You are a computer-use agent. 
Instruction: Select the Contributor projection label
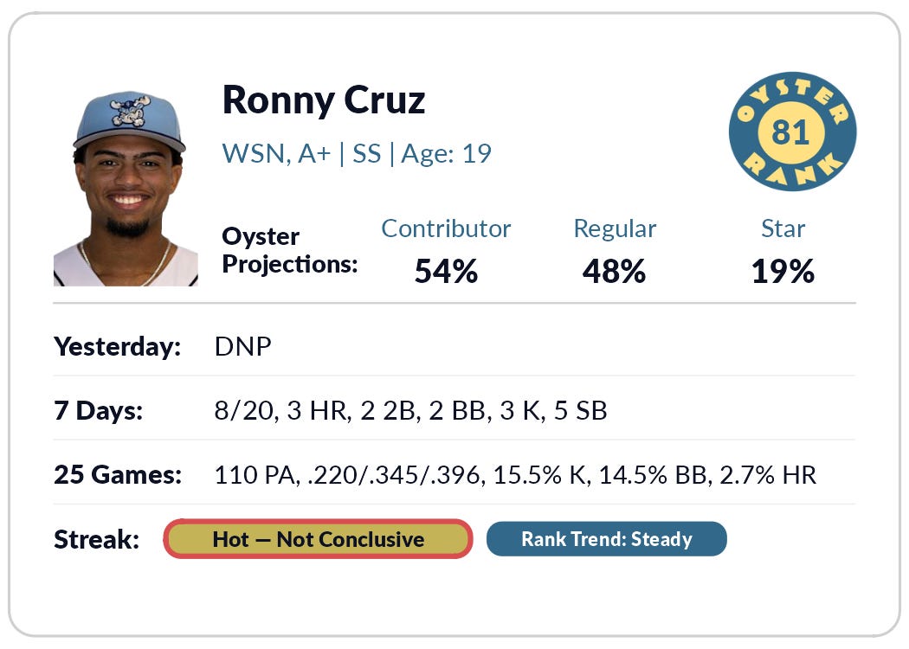(446, 228)
